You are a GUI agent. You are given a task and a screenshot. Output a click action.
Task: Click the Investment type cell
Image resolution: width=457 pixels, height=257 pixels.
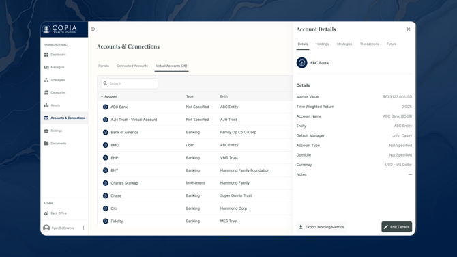195,183
